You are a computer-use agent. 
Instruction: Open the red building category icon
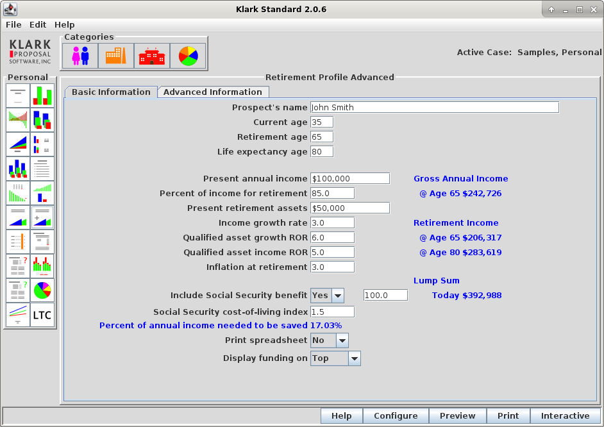(152, 56)
